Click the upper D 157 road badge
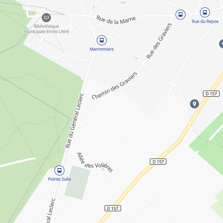This screenshot has height=223, width=223. tap(211, 94)
